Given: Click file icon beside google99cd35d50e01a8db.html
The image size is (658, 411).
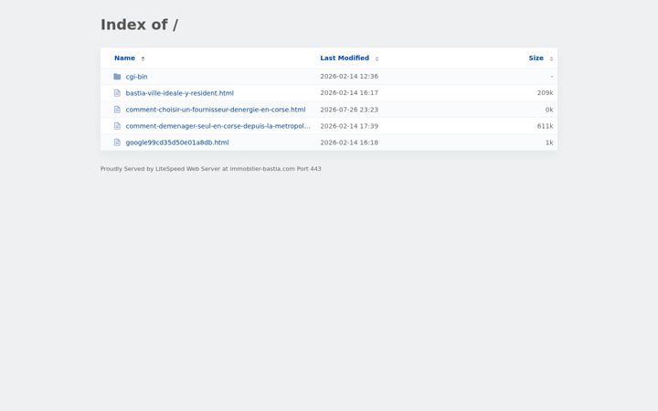Looking at the screenshot, I should pos(117,142).
